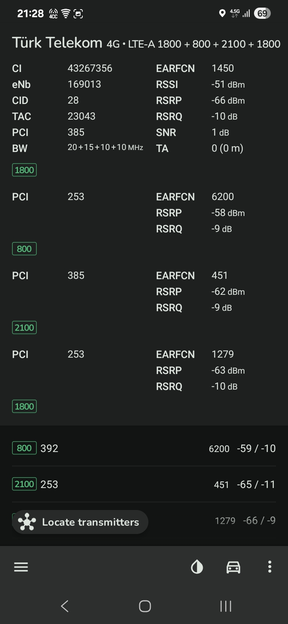Enable car driving mode icon
The width and height of the screenshot is (288, 624).
[233, 567]
